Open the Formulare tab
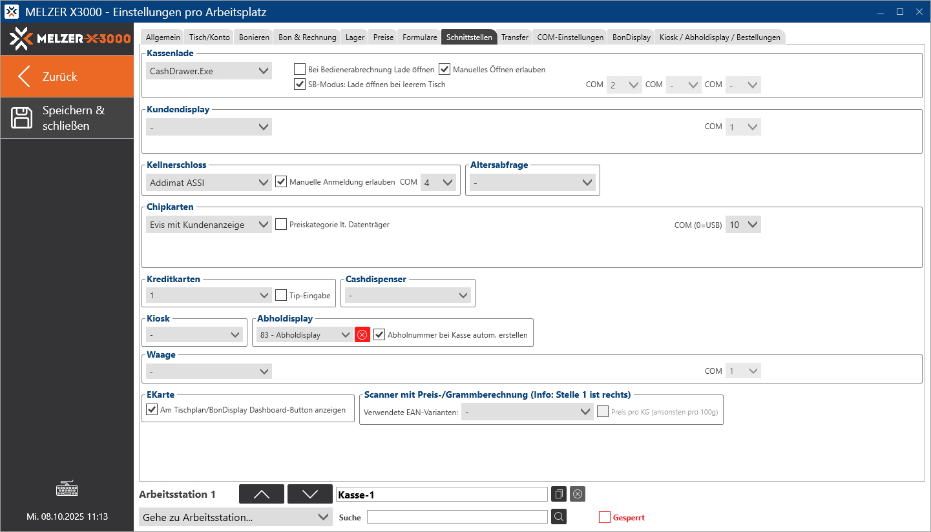931x532 pixels. click(420, 37)
